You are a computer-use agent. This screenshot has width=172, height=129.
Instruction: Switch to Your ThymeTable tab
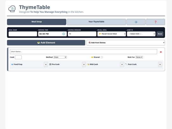96,22
